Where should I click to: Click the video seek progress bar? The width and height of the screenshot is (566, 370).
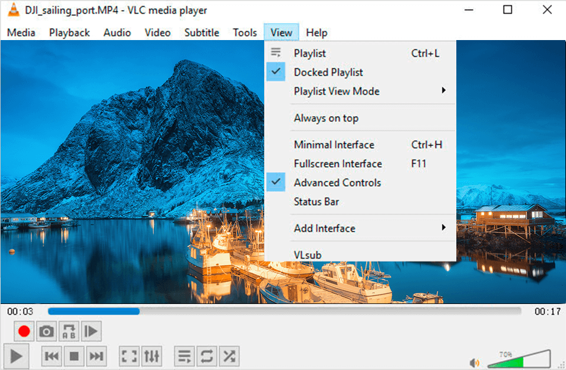pos(284,311)
